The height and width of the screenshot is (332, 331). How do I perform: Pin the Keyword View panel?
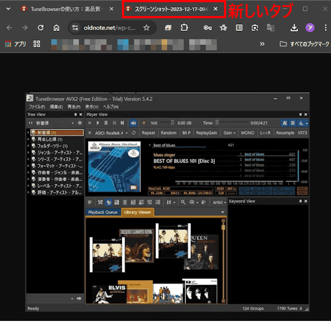[x=300, y=201]
